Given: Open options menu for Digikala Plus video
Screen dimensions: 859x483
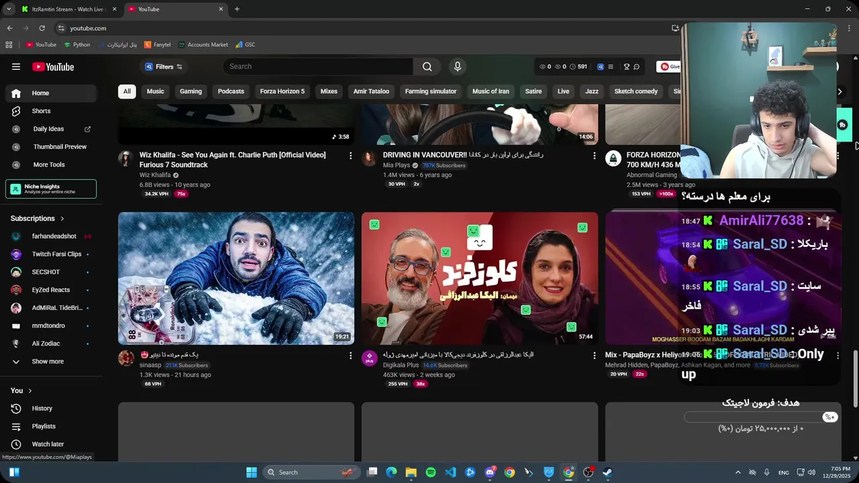Looking at the screenshot, I should 594,356.
